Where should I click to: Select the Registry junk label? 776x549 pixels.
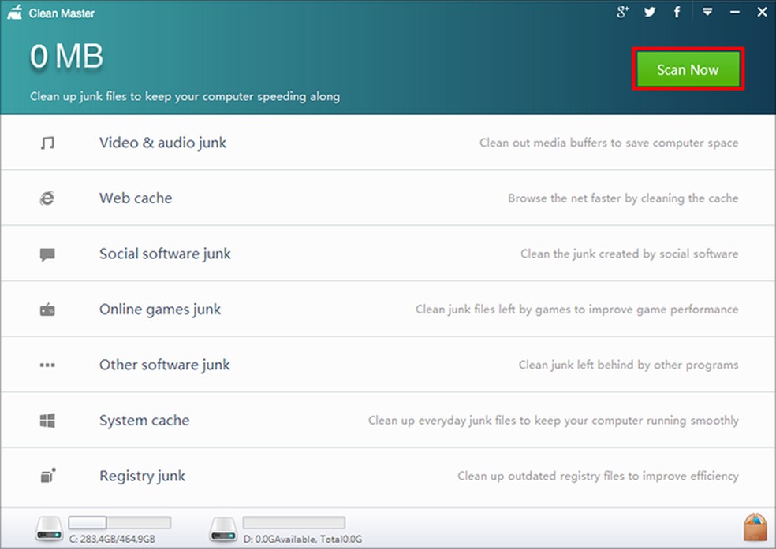tap(142, 476)
